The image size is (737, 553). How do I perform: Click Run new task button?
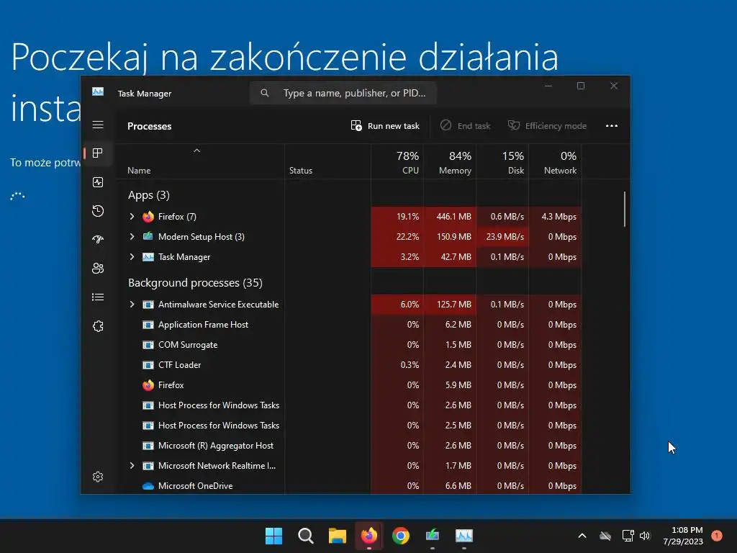(x=385, y=125)
